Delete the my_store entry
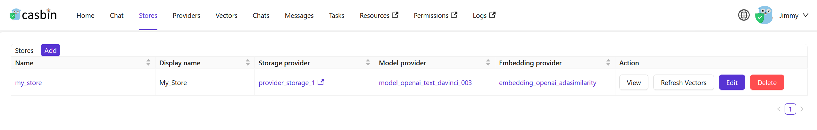Screen dimensions: 817x130 pyautogui.click(x=767, y=83)
